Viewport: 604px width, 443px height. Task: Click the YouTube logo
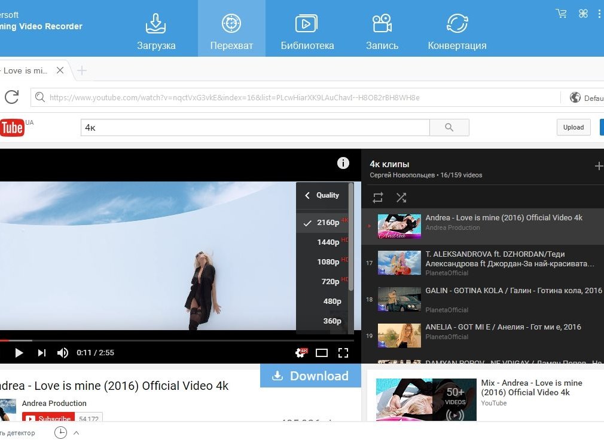13,127
